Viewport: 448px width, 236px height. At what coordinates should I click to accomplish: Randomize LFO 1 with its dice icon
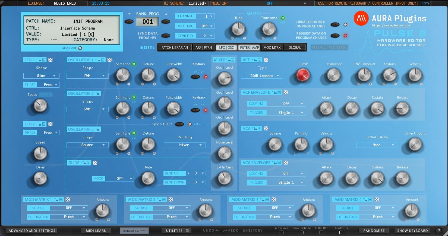[51, 60]
